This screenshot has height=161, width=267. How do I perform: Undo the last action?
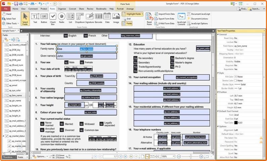[x=40, y=4]
